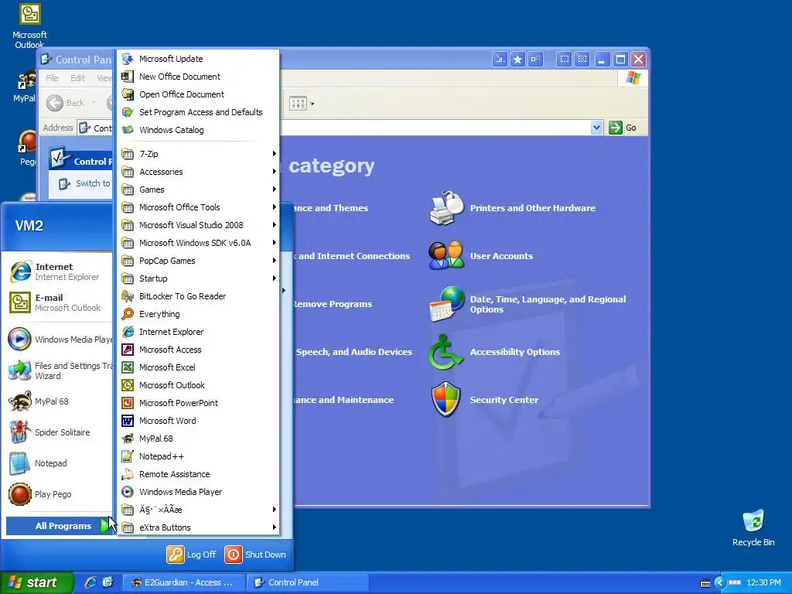
Task: Click the Remote Assistance icon
Action: point(128,474)
